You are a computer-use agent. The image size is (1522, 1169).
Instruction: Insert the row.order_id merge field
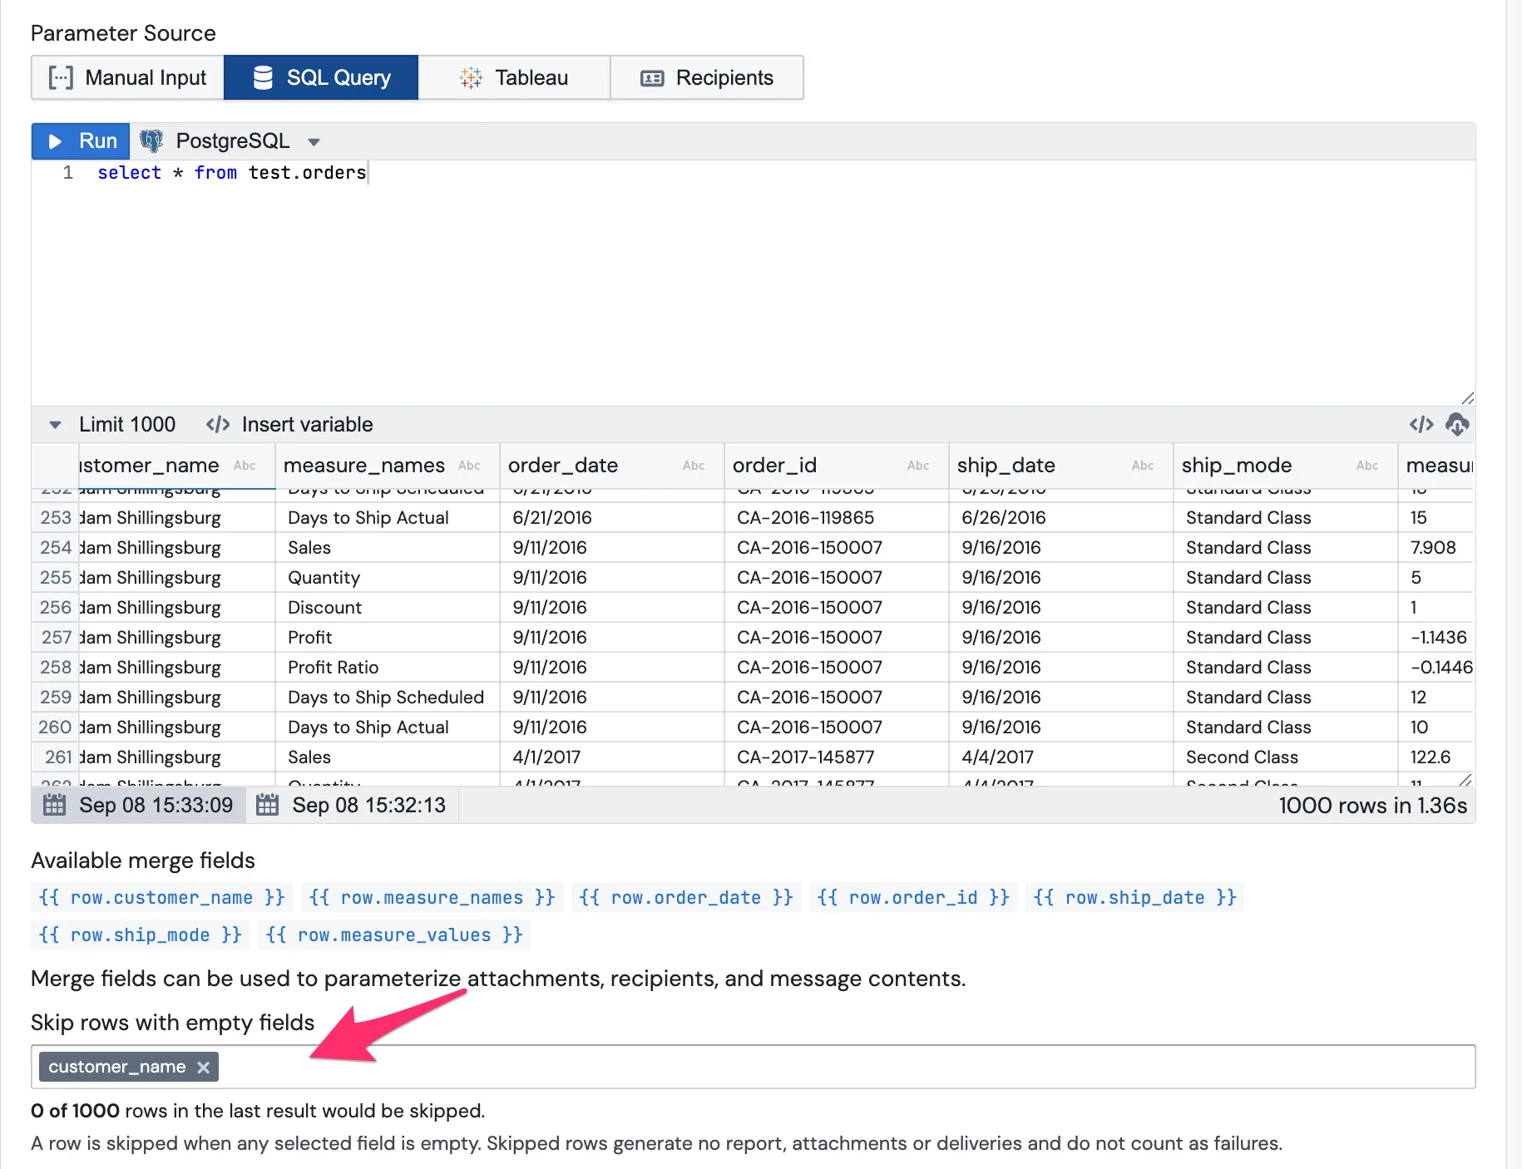tap(913, 898)
